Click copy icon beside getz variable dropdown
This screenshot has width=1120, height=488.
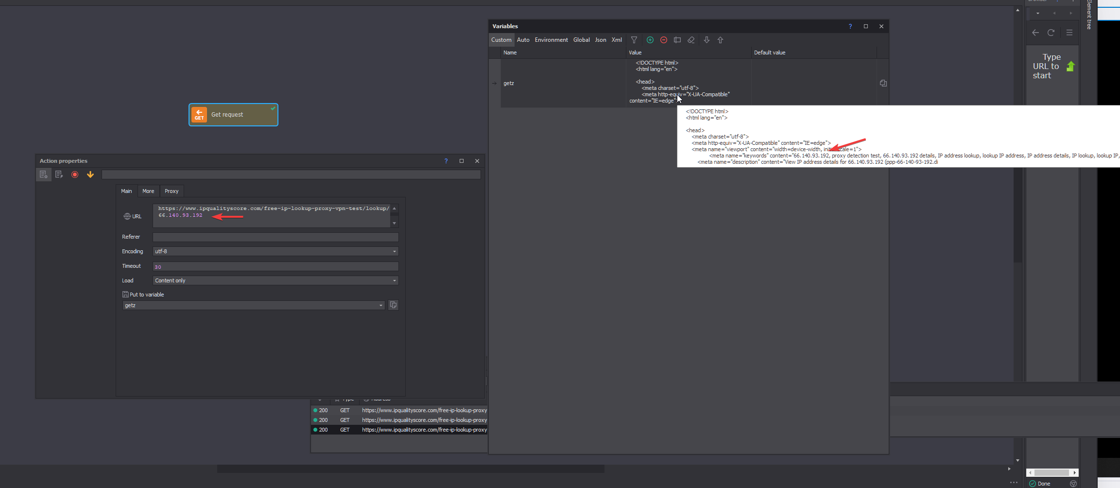(394, 305)
